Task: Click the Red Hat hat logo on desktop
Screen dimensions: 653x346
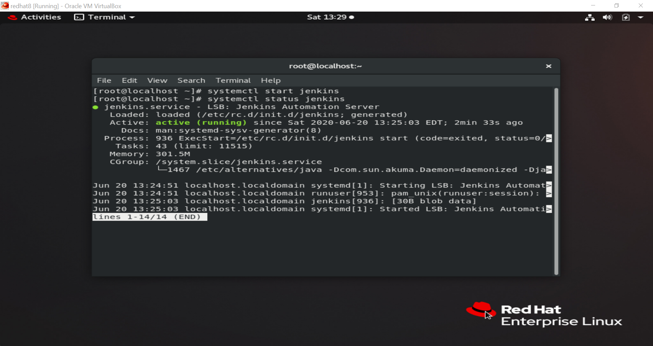Action: tap(481, 309)
